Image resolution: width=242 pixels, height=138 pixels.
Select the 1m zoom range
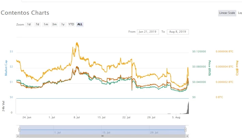point(46,24)
